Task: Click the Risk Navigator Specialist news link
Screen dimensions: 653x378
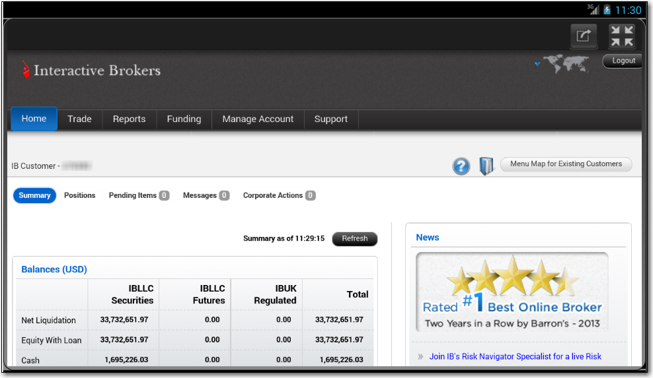Action: [x=515, y=356]
